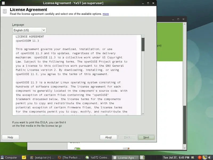Click the yellow sticky notes icon in panel
This screenshot has height=160, width=213.
[24, 157]
